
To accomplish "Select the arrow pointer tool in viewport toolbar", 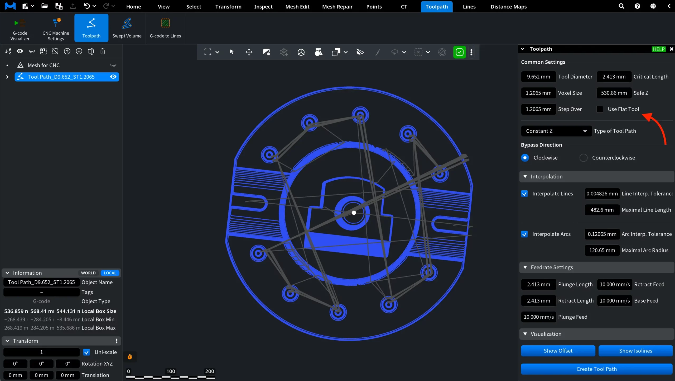I will point(232,52).
